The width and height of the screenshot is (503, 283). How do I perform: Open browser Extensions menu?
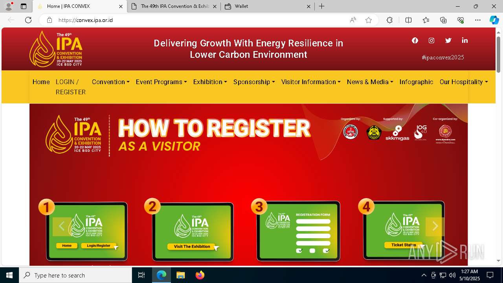389,20
